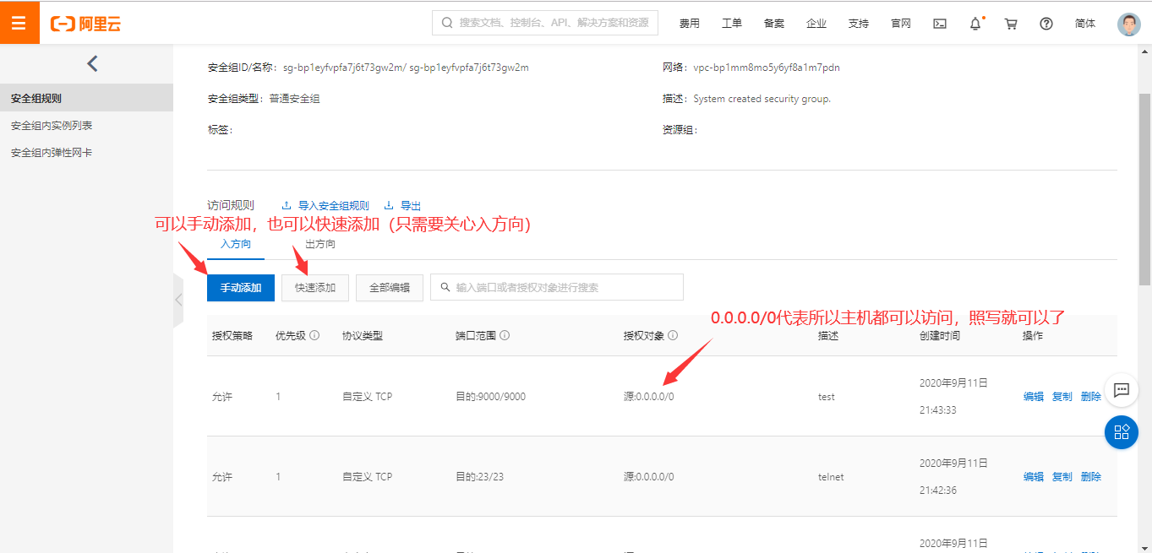The width and height of the screenshot is (1152, 553).
Task: Open the shopping cart
Action: pyautogui.click(x=1010, y=23)
